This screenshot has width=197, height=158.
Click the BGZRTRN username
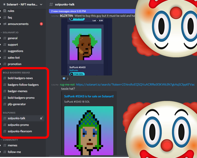coord(66,16)
